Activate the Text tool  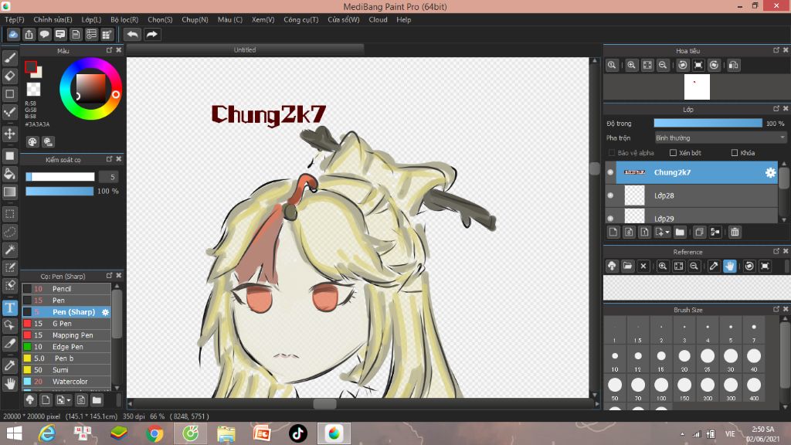(x=9, y=307)
